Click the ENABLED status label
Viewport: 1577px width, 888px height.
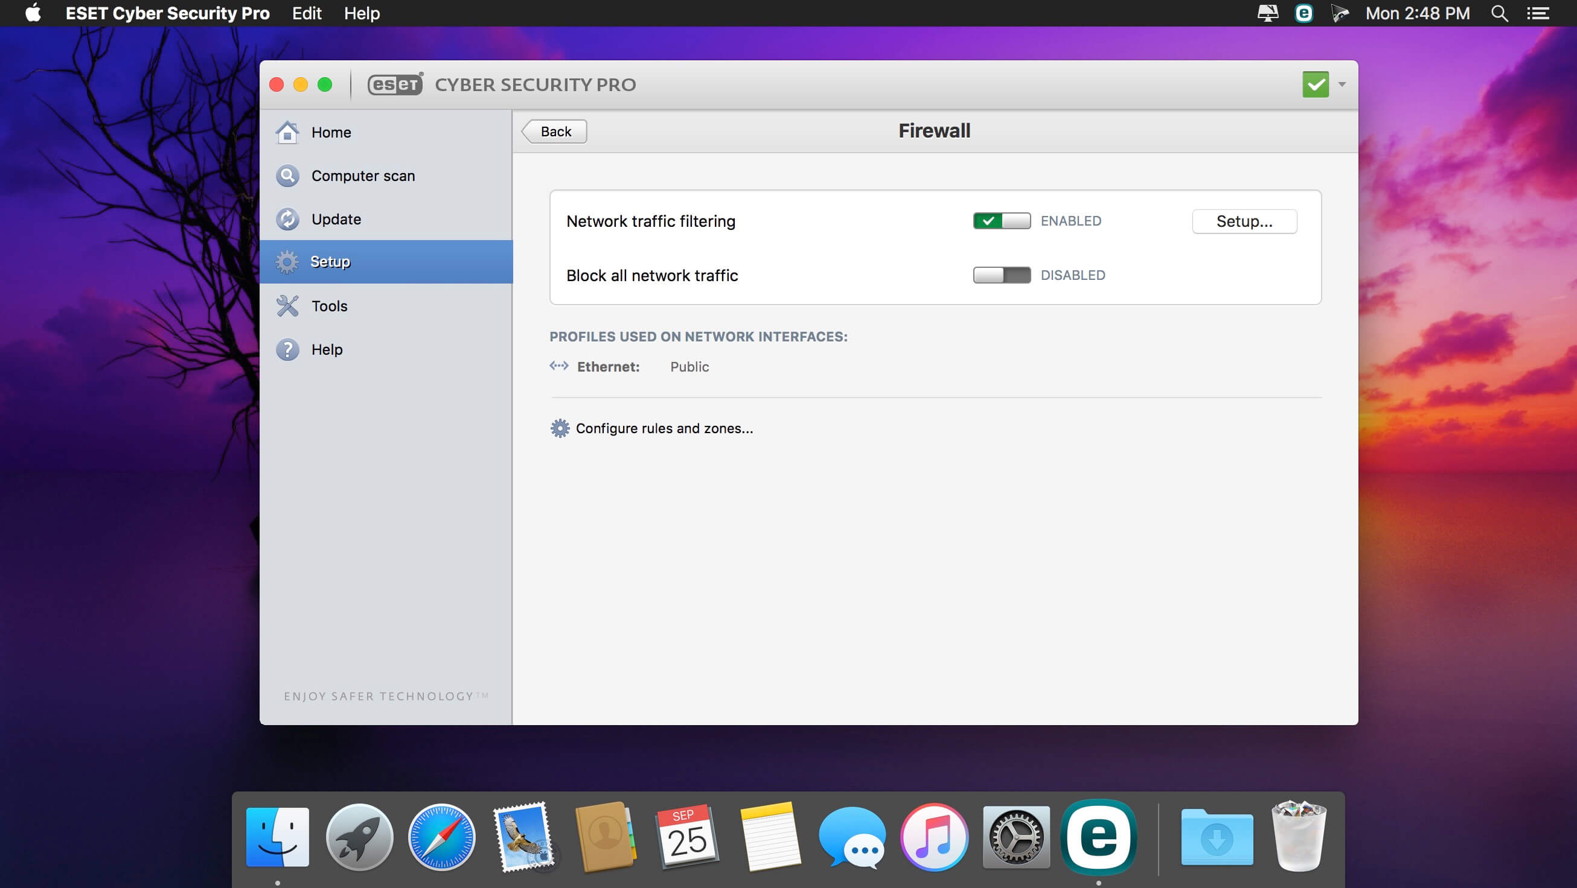(x=1070, y=221)
